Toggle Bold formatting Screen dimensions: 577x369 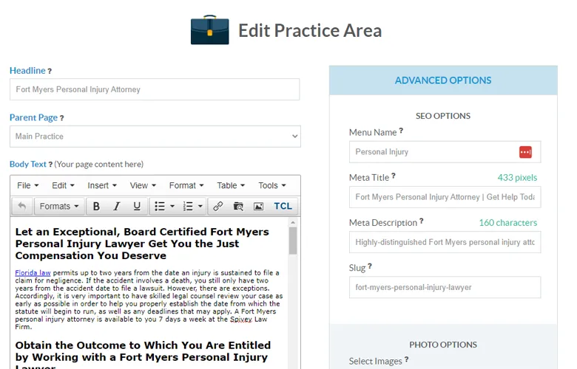pyautogui.click(x=96, y=207)
